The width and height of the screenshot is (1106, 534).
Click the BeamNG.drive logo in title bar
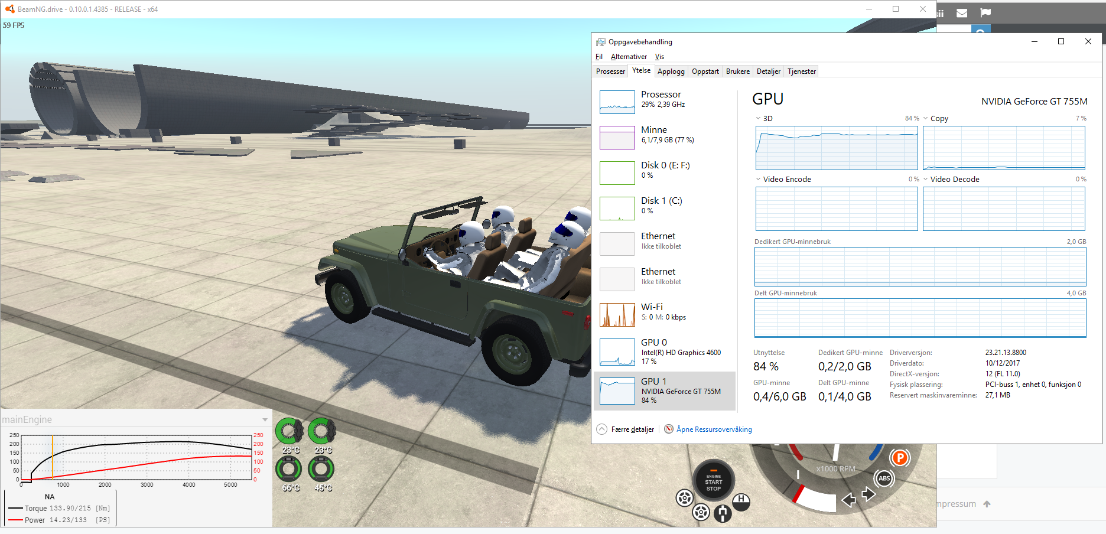coord(9,9)
